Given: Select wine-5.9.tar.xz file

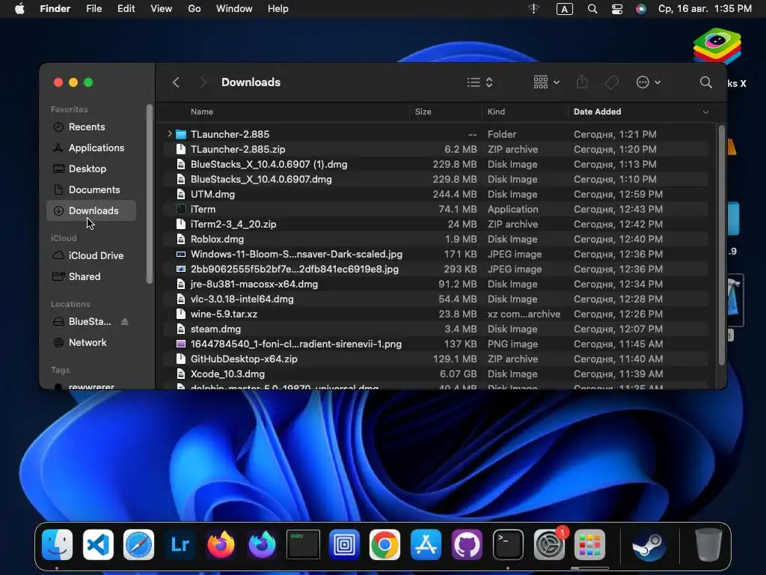Looking at the screenshot, I should (x=437, y=314).
